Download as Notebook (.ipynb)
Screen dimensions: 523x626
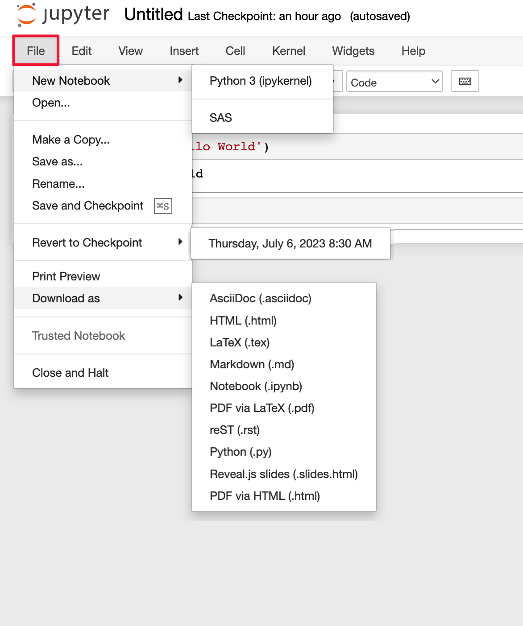(284, 386)
